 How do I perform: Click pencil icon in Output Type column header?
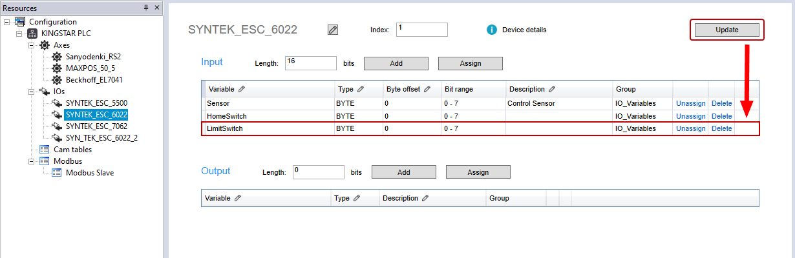pos(357,198)
